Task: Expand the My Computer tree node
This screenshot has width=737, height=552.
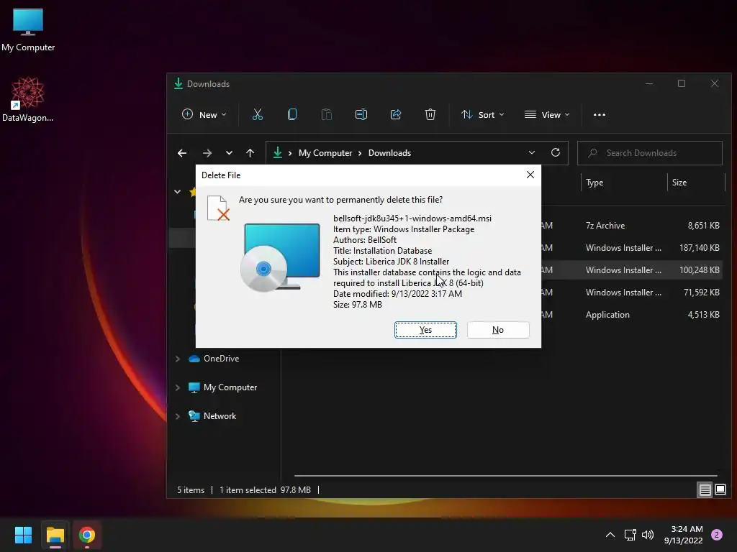Action: tap(178, 387)
